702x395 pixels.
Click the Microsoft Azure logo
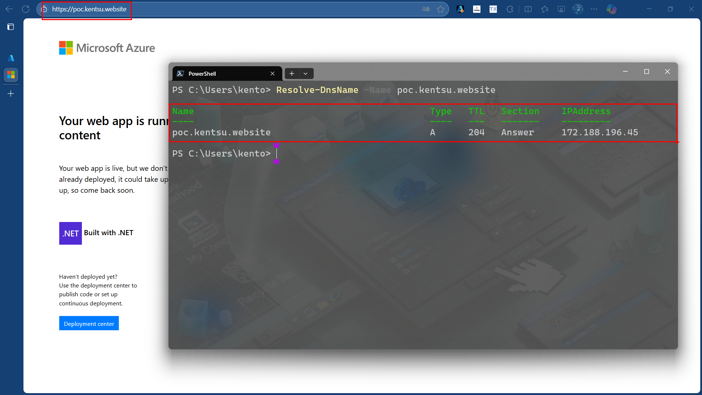(107, 48)
